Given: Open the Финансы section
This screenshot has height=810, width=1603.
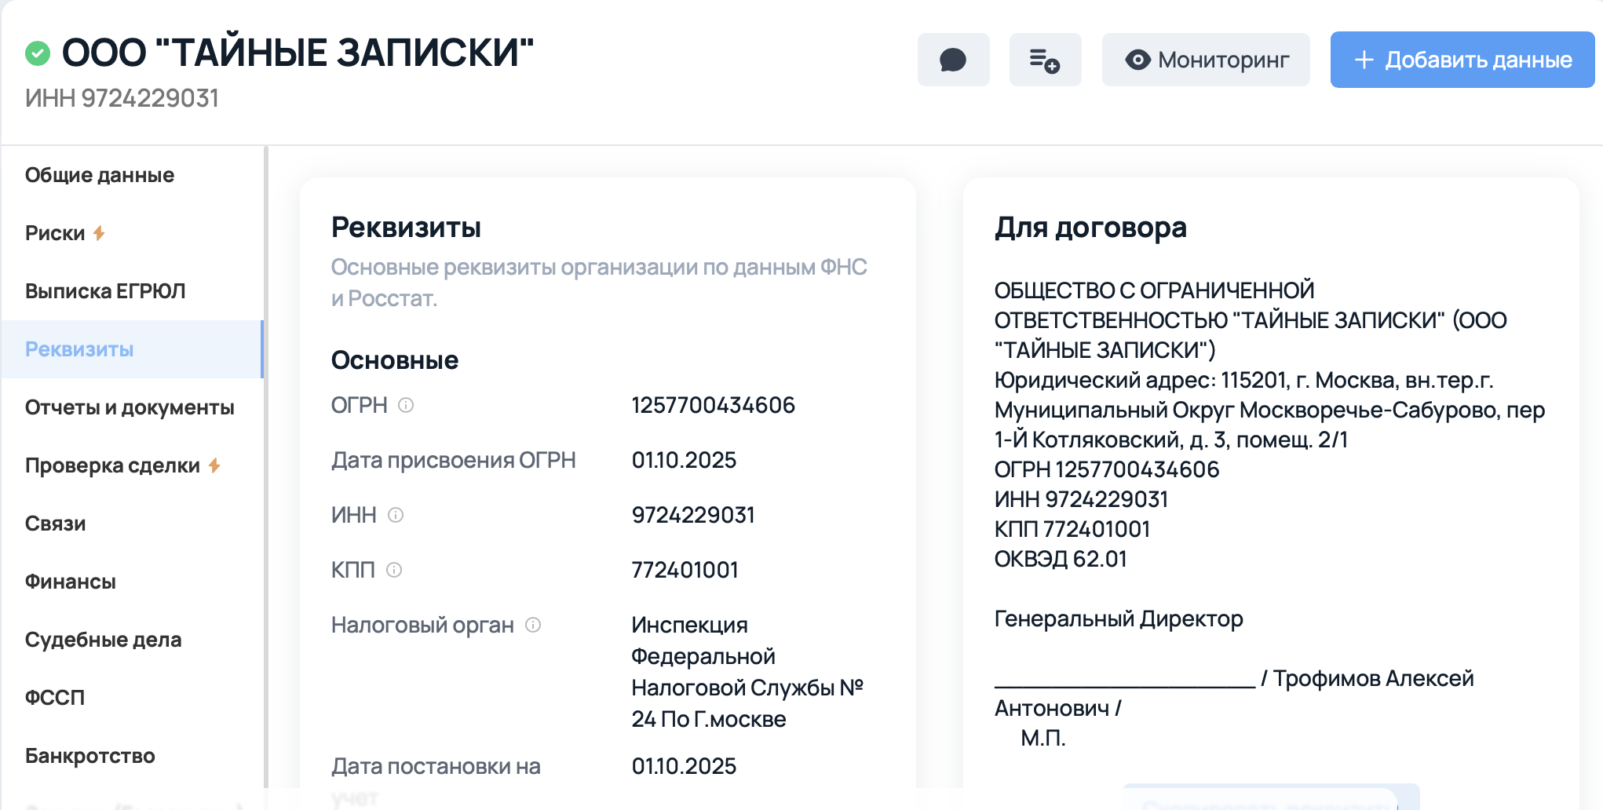Looking at the screenshot, I should click(71, 582).
